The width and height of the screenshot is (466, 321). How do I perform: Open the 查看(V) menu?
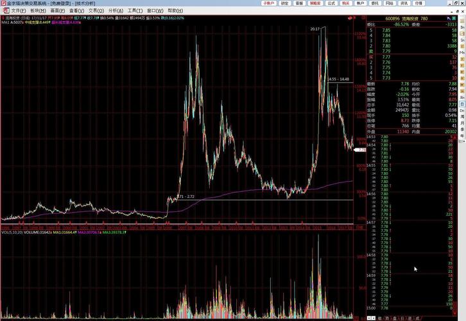click(x=76, y=11)
